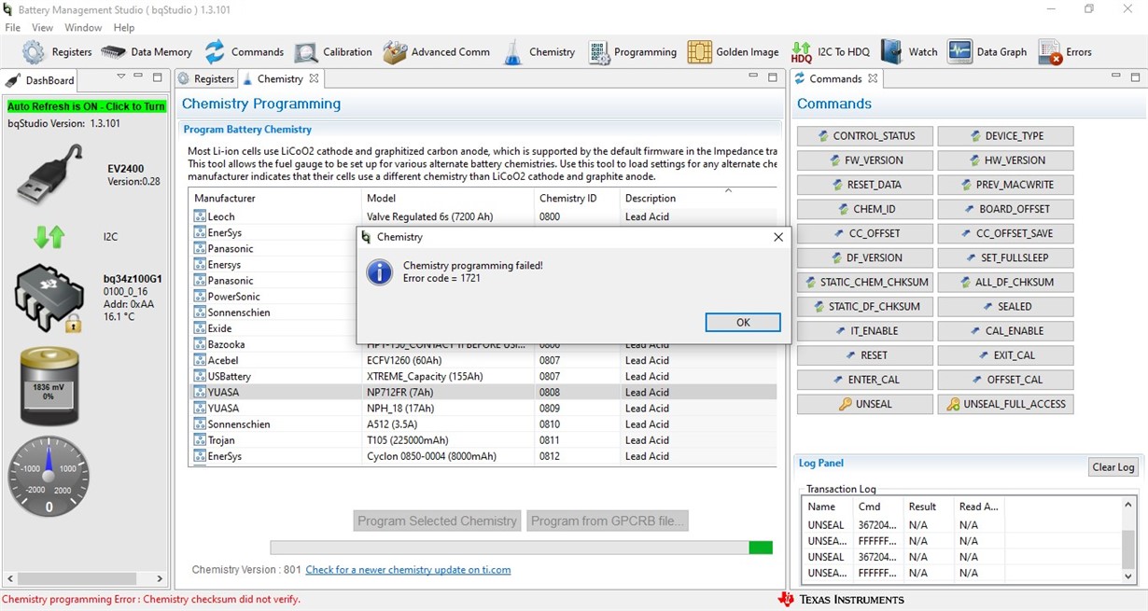Open the Golden Image tool

[x=733, y=52]
